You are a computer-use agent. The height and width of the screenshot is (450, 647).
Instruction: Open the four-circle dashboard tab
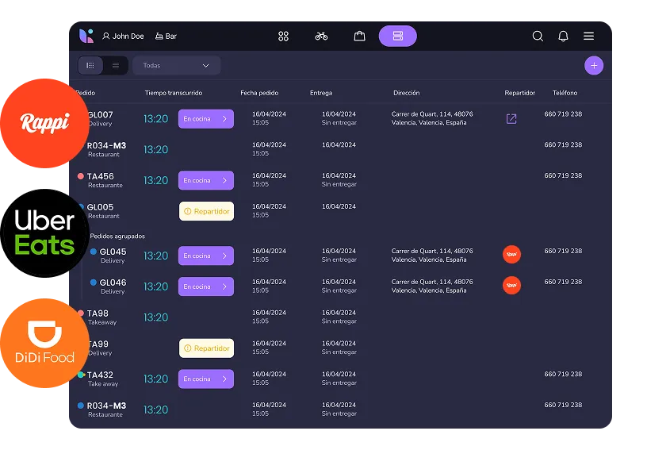click(x=283, y=37)
